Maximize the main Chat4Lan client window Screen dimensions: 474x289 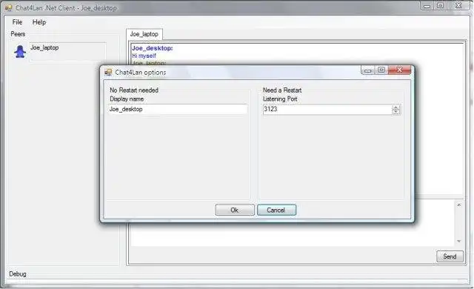[441, 6]
